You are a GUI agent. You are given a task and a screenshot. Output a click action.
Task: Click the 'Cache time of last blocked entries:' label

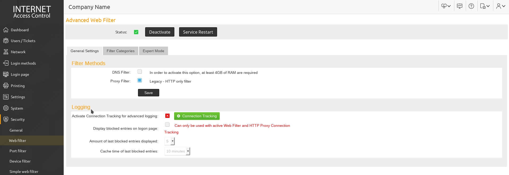[129, 151]
